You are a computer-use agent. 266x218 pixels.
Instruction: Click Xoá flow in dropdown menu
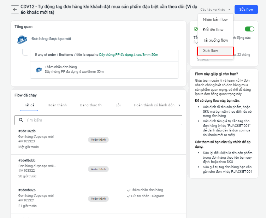(x=211, y=51)
